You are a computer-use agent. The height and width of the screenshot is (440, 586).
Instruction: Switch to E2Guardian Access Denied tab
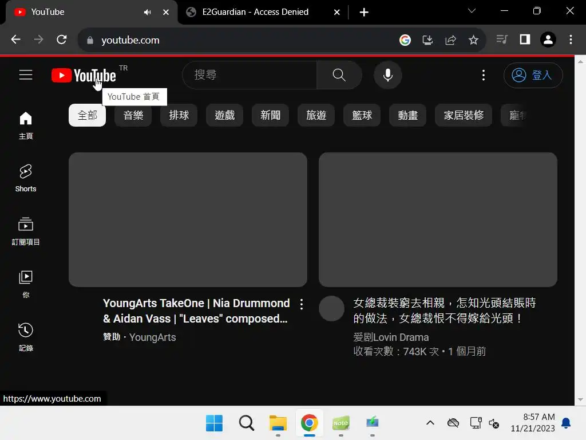click(255, 12)
